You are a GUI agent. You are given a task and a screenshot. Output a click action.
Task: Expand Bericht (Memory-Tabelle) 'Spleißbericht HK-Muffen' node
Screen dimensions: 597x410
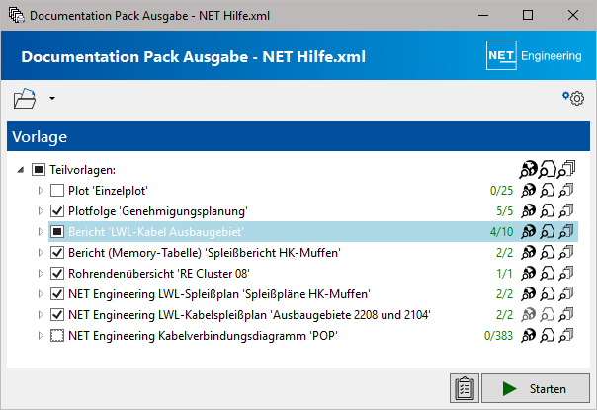tap(41, 252)
